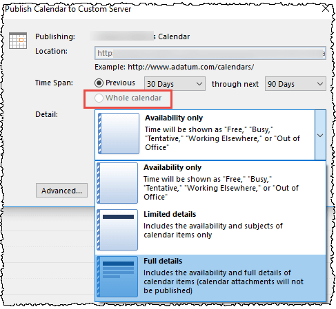Click the 30 Days dropdown chevron
336x309 pixels.
point(199,84)
